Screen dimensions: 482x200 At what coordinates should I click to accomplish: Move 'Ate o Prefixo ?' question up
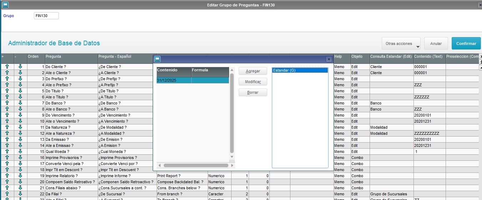tap(7, 85)
